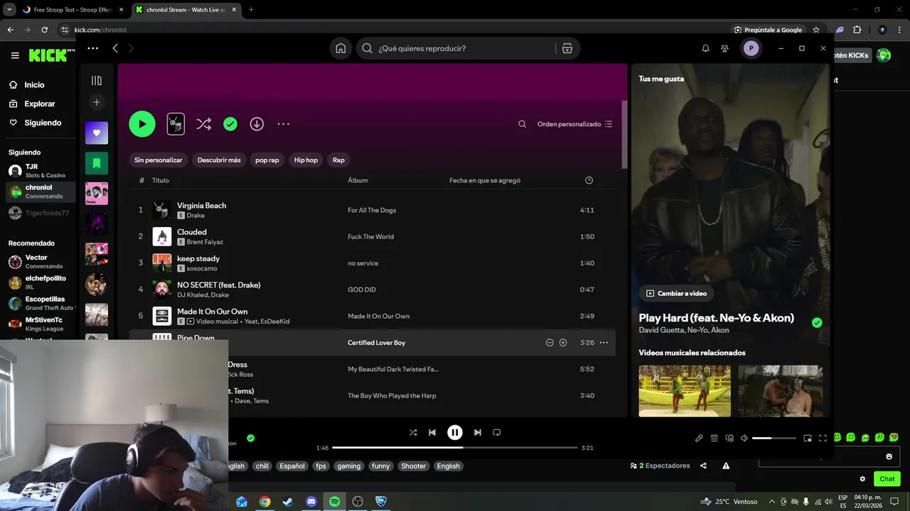This screenshot has width=910, height=511.
Task: Open Spotify Home icon
Action: (341, 48)
